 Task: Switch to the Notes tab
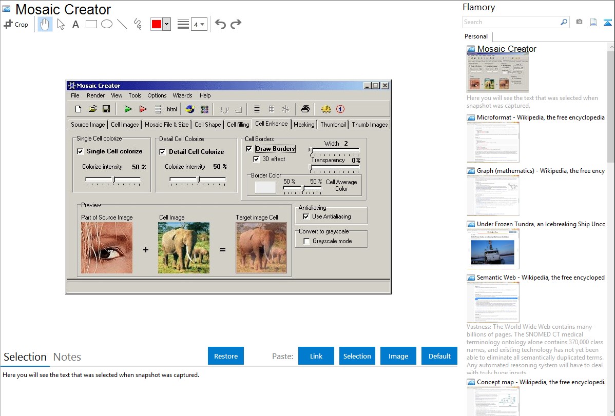coord(67,357)
